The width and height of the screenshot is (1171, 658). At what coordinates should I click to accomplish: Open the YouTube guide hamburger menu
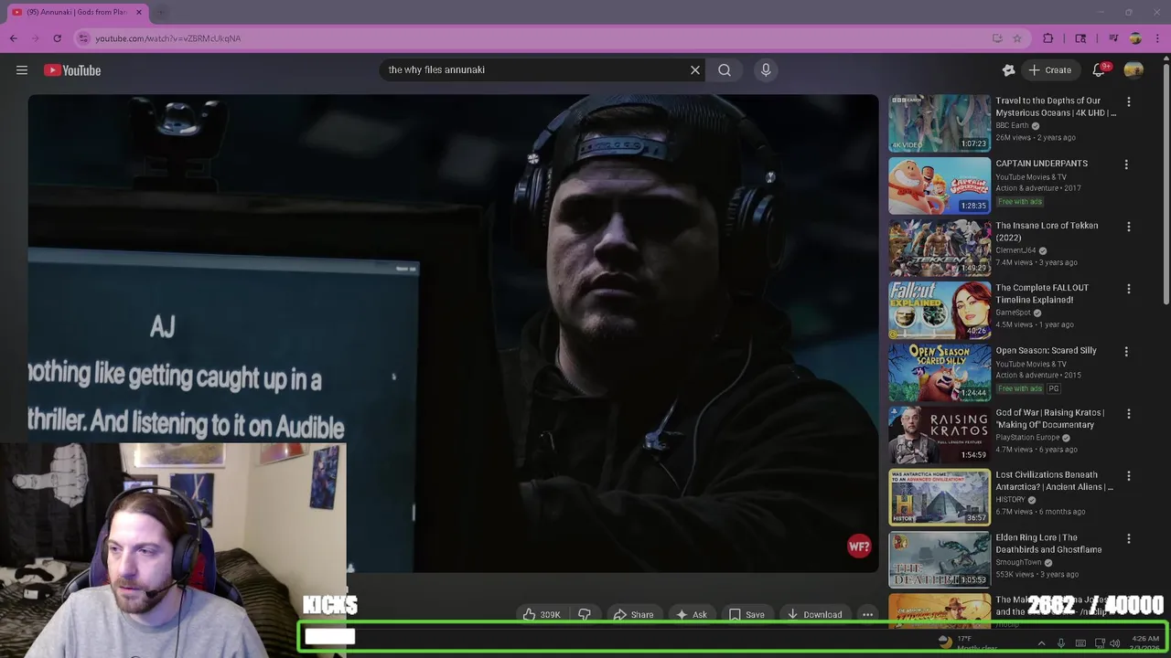[22, 70]
